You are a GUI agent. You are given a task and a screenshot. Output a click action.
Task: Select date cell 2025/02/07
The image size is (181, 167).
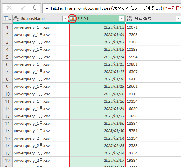[97, 160]
